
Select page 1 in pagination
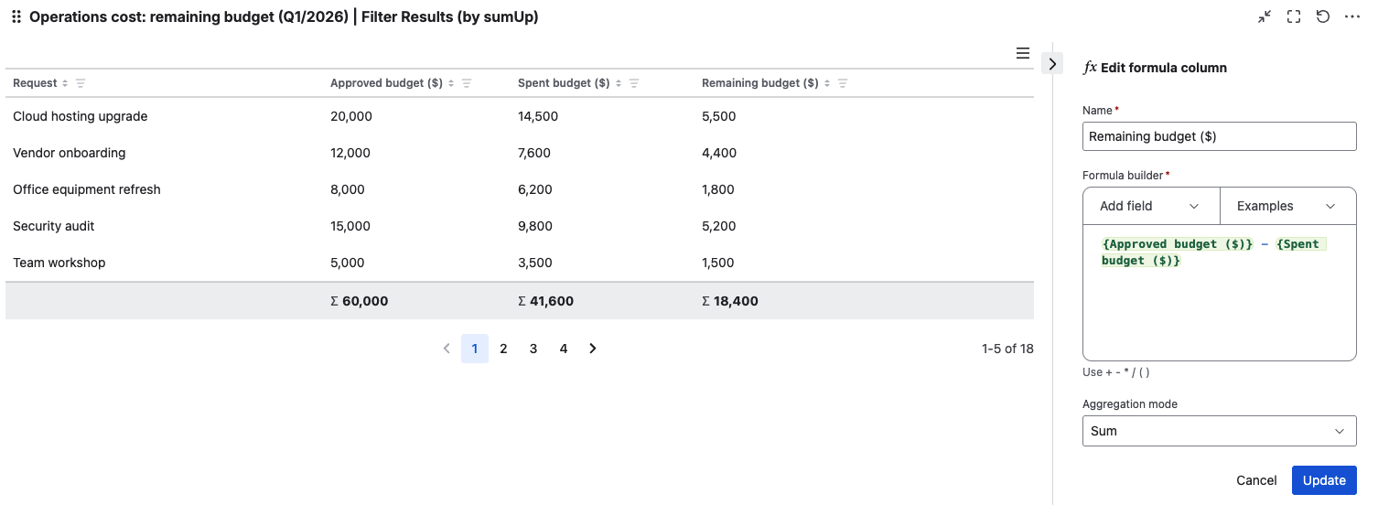pyautogui.click(x=475, y=349)
